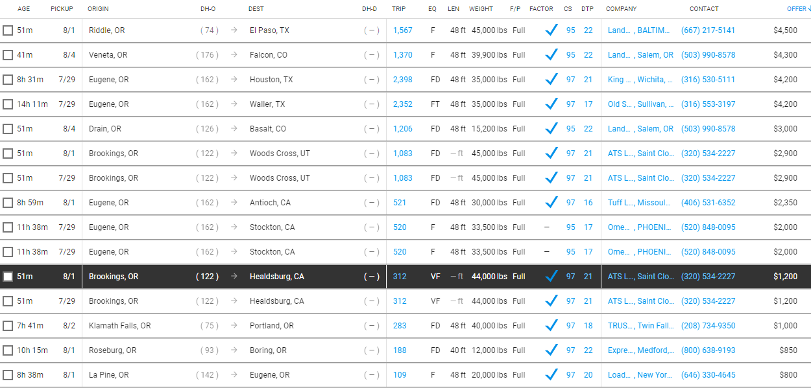Click the PICKUP column header
Viewport: 811px width, 388px height.
click(62, 9)
